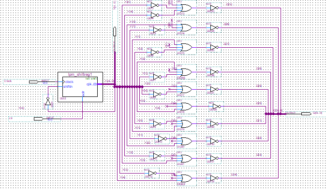This screenshot has width=326, height=189.
Task: Select OR3 gate DD22
Action: pyautogui.click(x=187, y=178)
